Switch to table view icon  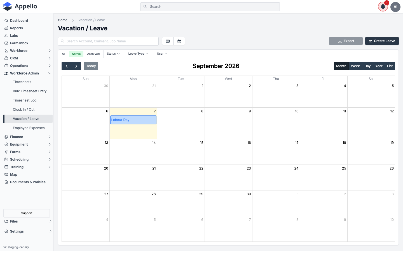tap(168, 41)
